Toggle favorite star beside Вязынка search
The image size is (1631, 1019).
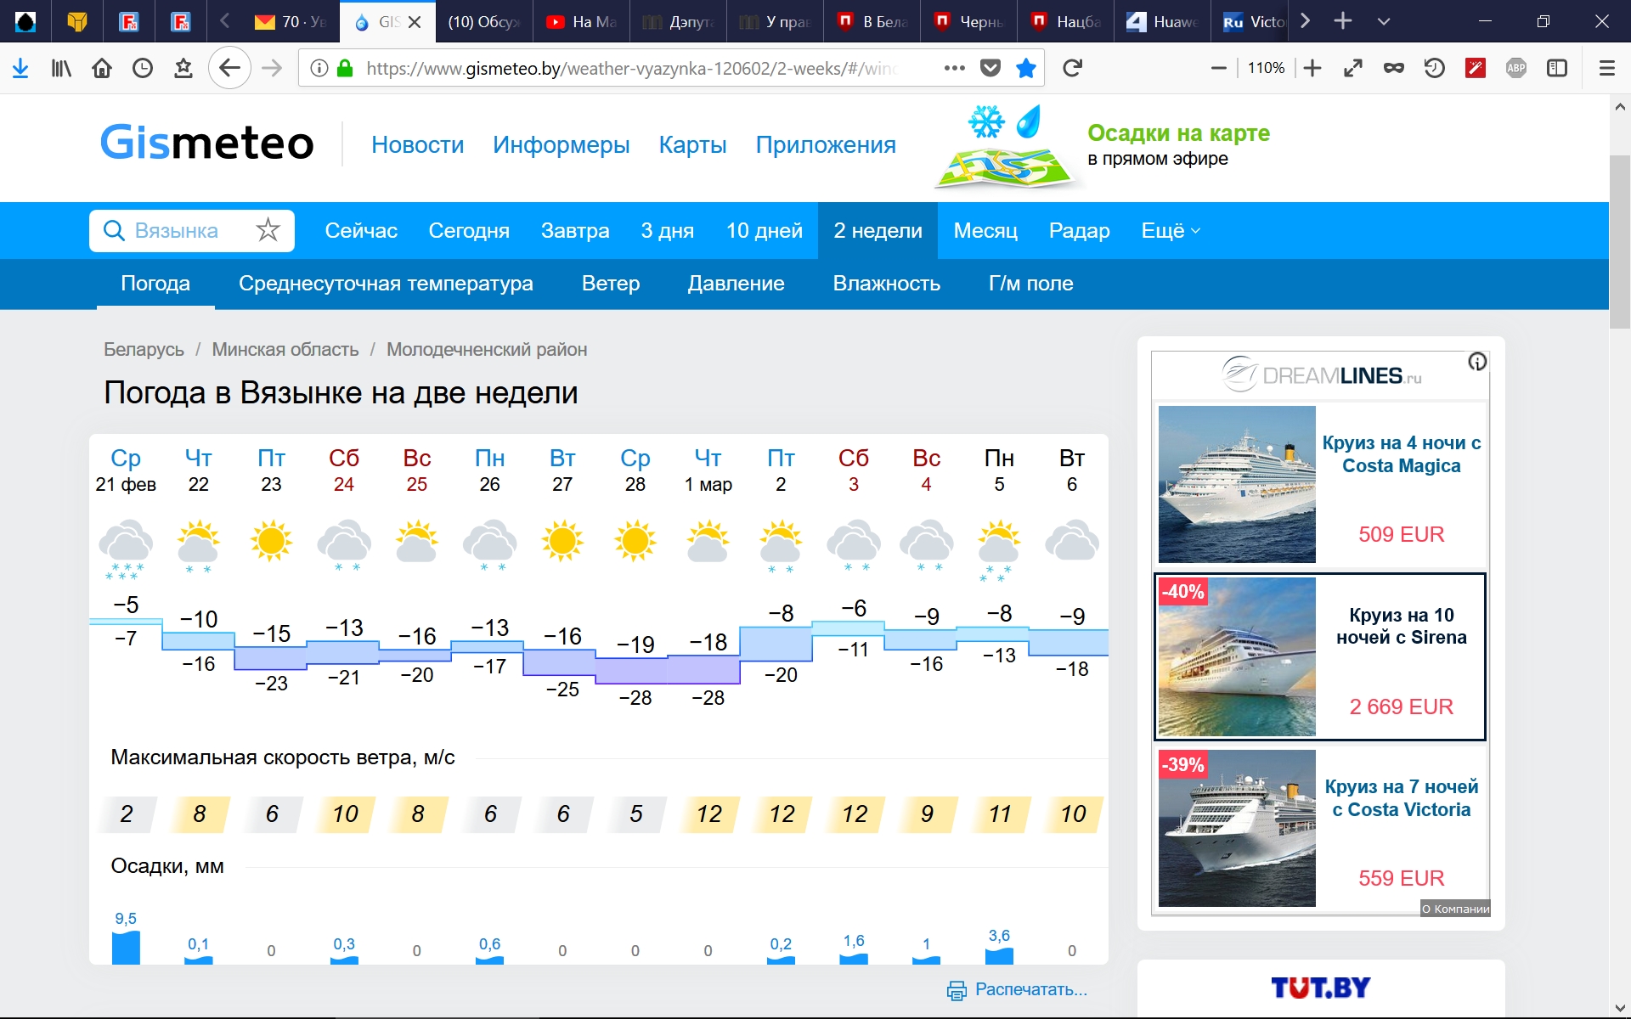click(x=268, y=230)
